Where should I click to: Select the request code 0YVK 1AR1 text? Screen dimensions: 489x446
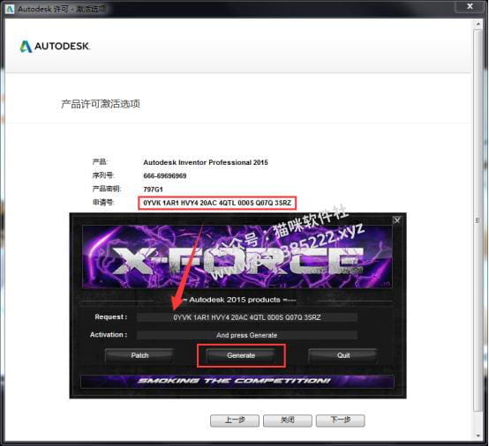[217, 203]
